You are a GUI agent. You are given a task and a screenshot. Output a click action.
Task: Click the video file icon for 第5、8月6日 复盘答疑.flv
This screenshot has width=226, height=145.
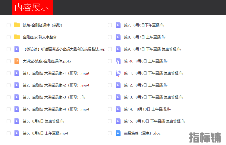(17, 121)
